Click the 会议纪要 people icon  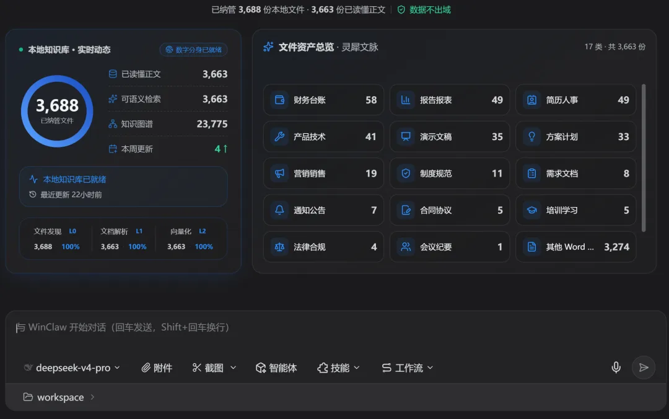pyautogui.click(x=406, y=247)
